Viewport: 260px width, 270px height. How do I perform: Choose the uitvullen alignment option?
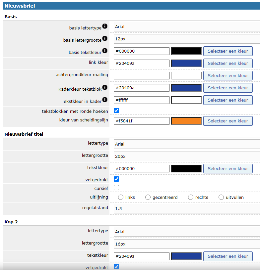tap(221, 198)
